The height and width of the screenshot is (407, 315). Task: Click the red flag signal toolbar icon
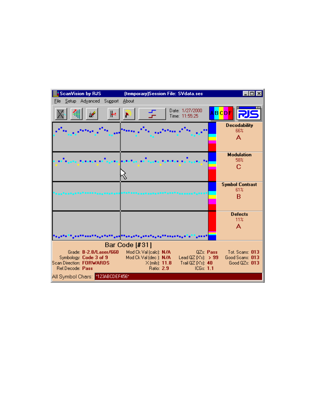129,114
